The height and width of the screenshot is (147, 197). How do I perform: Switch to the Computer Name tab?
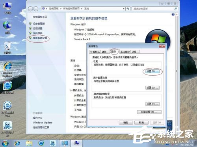tap(95, 52)
